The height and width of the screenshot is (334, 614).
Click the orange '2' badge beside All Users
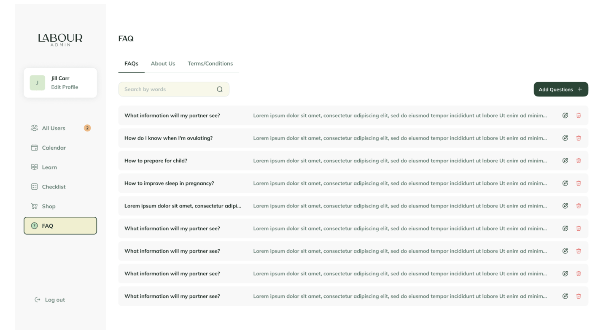coord(87,128)
